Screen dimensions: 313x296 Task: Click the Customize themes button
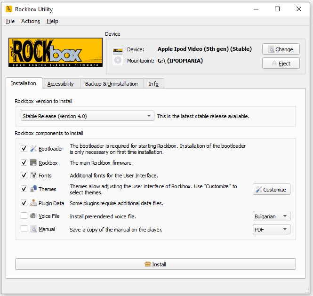[271, 190]
